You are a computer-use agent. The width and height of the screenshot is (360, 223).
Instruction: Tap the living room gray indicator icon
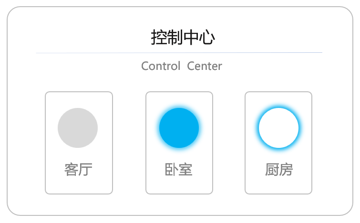pos(78,128)
